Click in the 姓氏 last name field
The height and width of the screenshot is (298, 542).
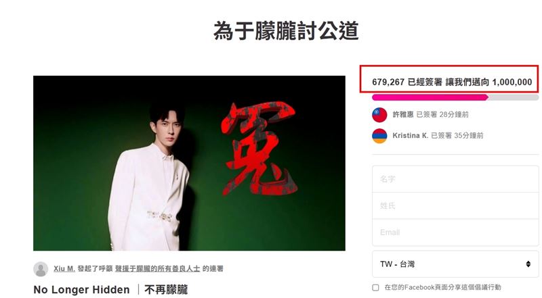[x=455, y=205]
